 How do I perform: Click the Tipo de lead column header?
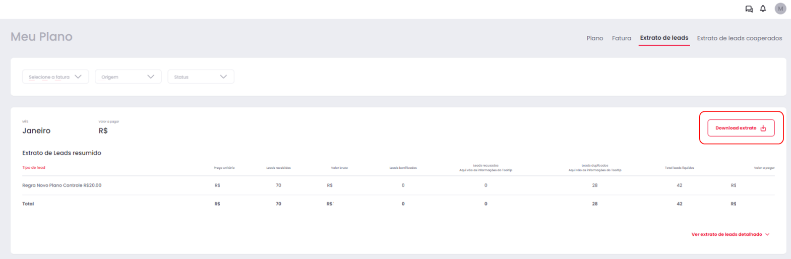point(34,168)
